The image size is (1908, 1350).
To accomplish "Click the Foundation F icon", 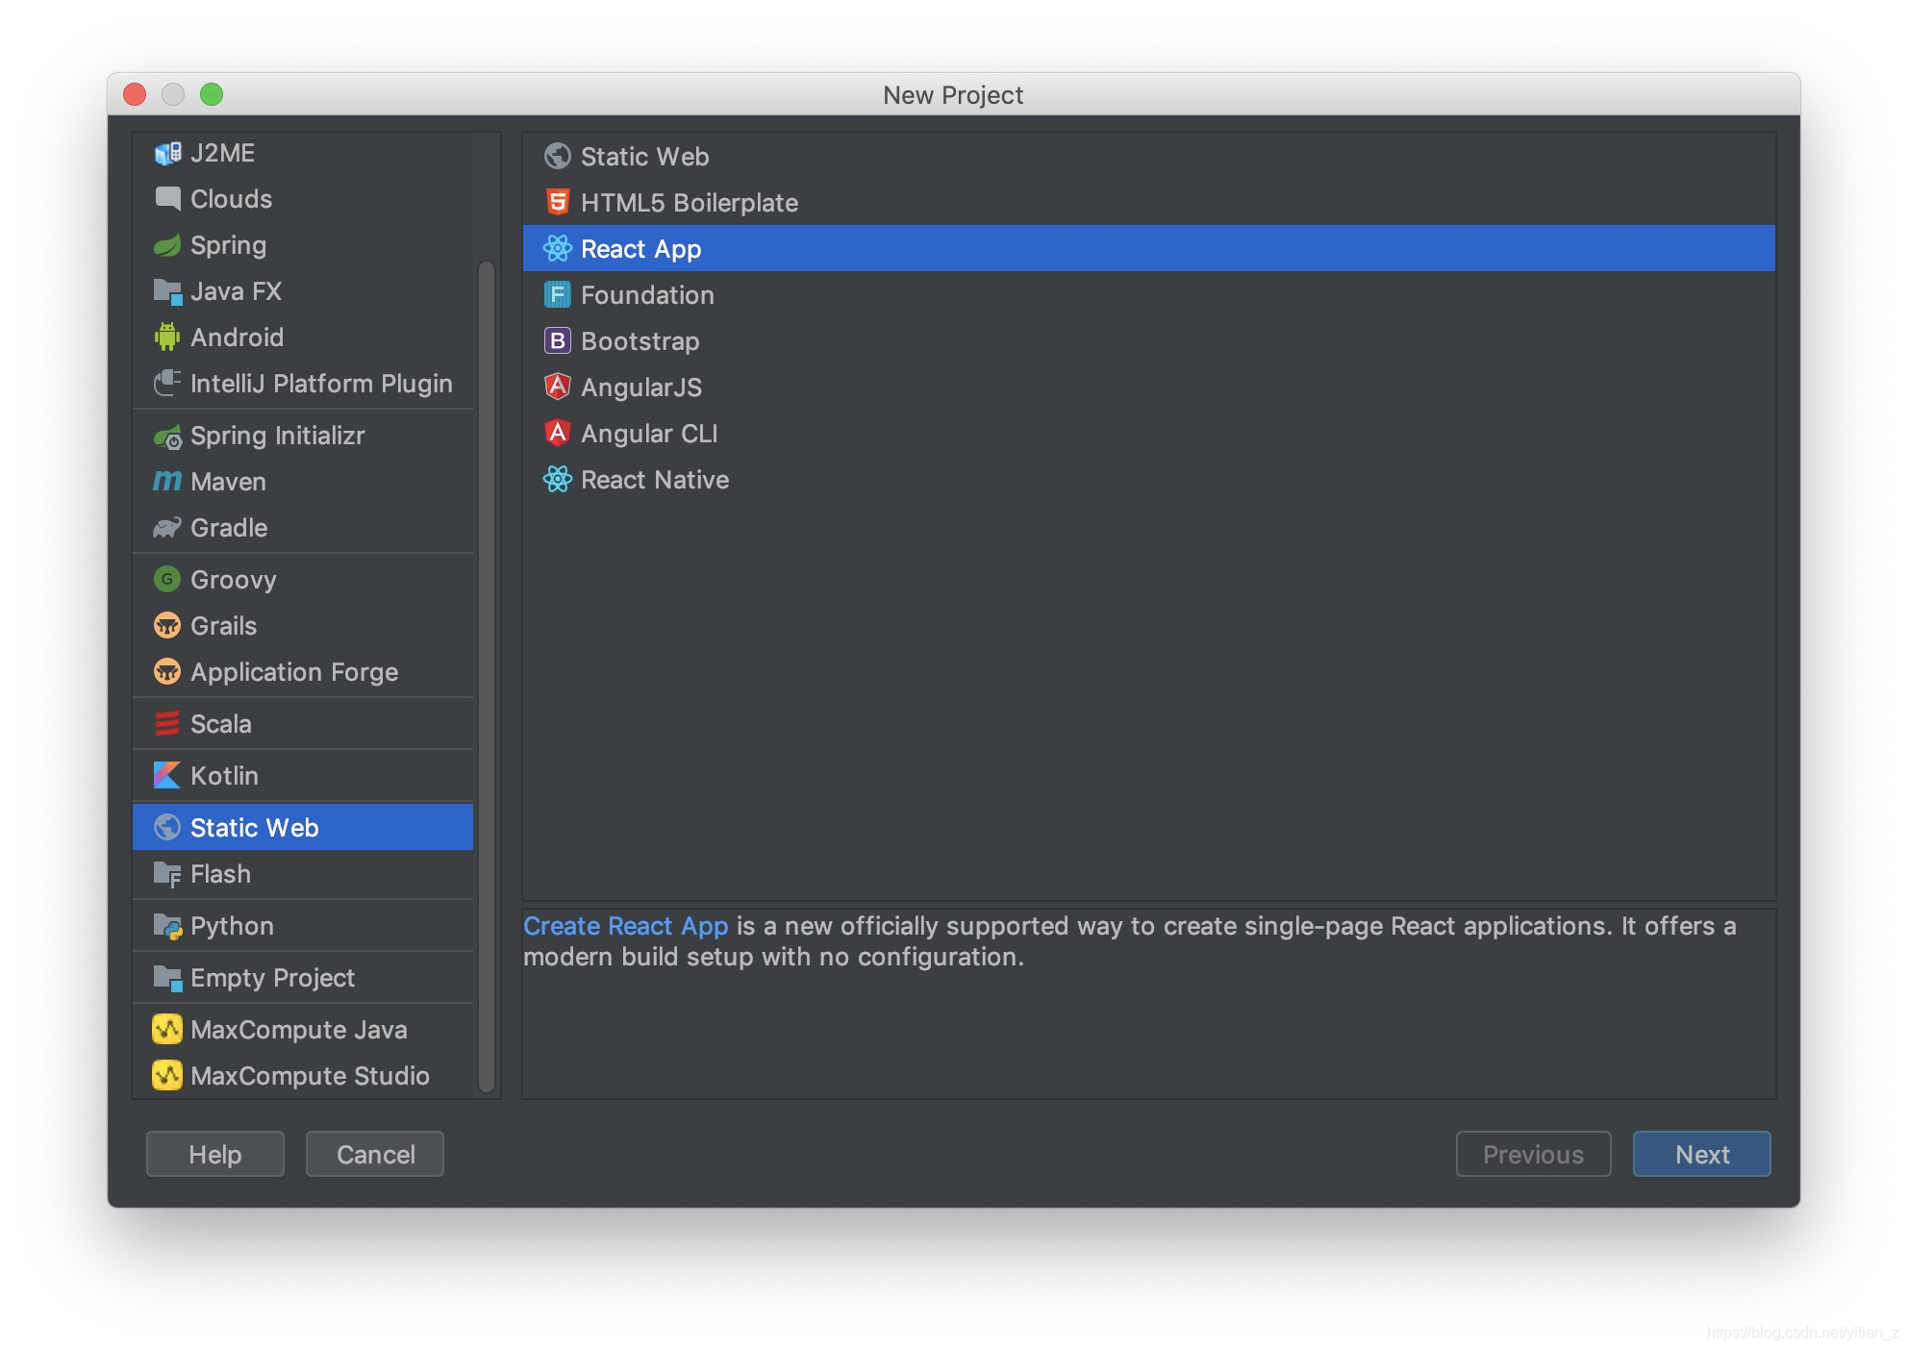I will [x=557, y=294].
